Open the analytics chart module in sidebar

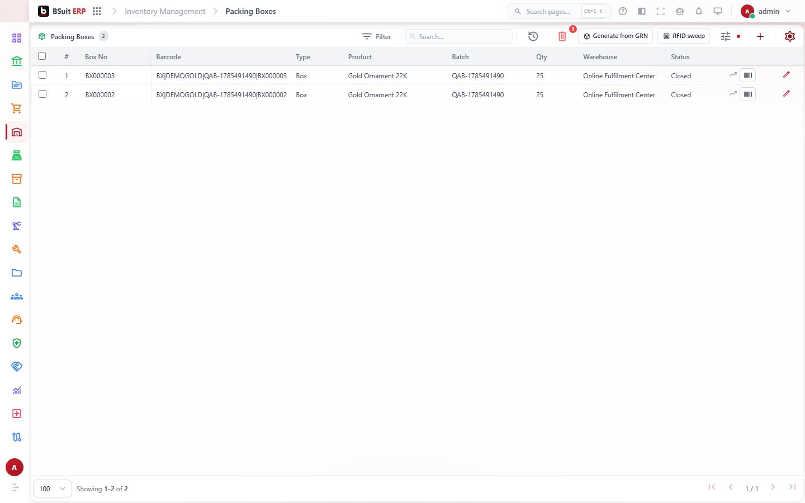point(17,390)
